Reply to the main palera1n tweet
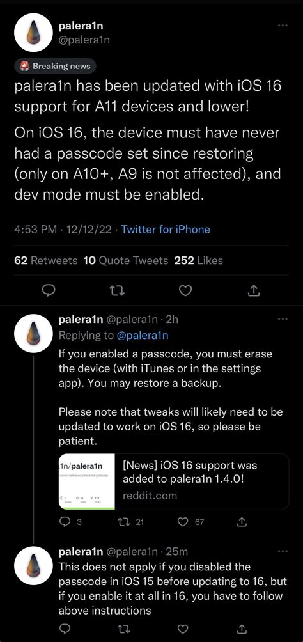 pos(49,290)
